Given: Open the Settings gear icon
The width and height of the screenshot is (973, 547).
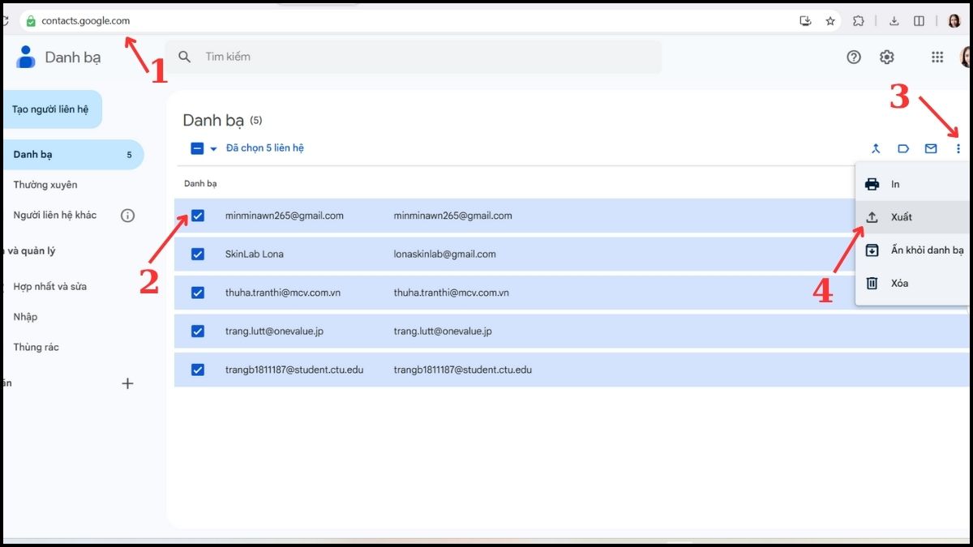Looking at the screenshot, I should (x=887, y=57).
